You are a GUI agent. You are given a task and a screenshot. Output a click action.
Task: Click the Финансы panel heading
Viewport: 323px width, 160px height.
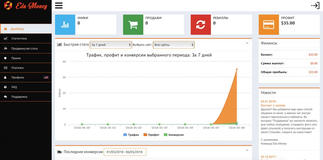[269, 43]
